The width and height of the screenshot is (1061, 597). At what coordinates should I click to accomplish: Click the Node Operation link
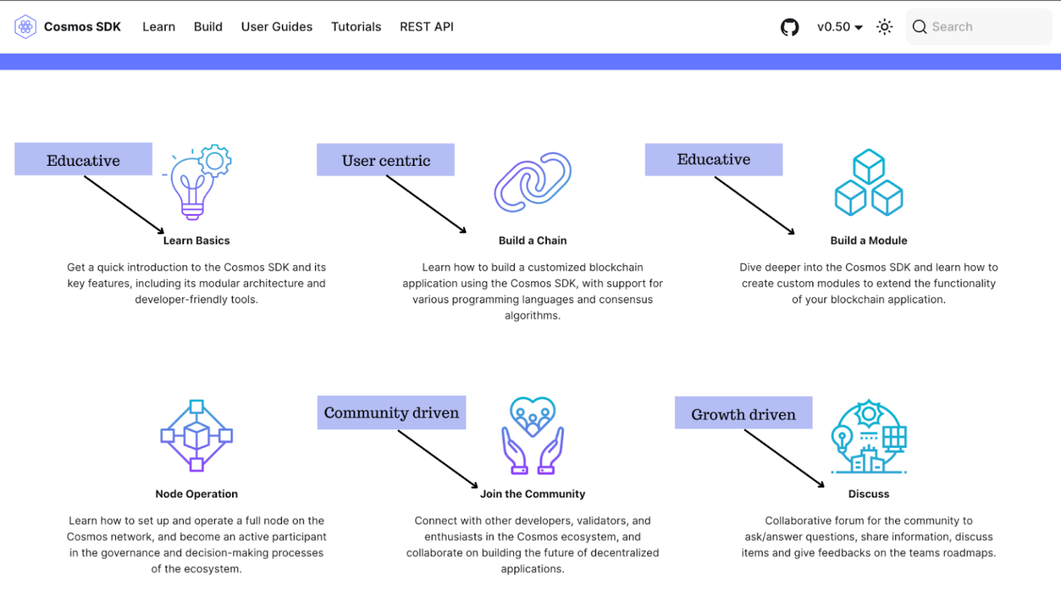pos(196,493)
